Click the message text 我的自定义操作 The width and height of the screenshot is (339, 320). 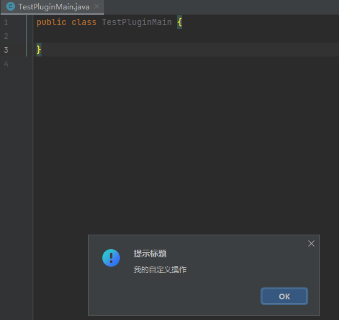[x=160, y=270]
